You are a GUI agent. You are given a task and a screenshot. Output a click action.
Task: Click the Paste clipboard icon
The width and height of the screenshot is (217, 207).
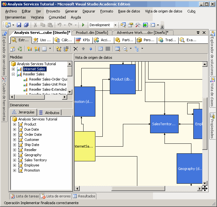coord(50,25)
